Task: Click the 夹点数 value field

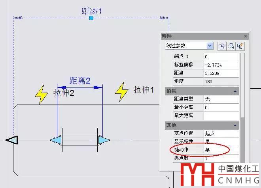Action: [x=221, y=158]
